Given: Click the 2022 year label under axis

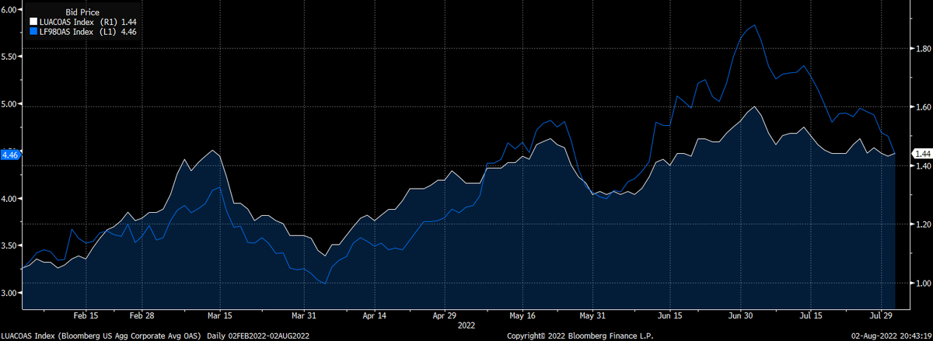Looking at the screenshot, I should [x=466, y=325].
